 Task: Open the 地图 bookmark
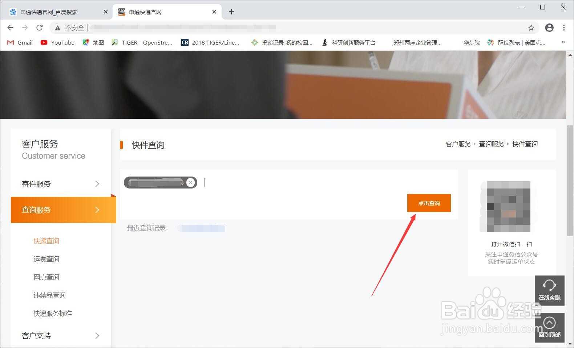click(x=93, y=42)
